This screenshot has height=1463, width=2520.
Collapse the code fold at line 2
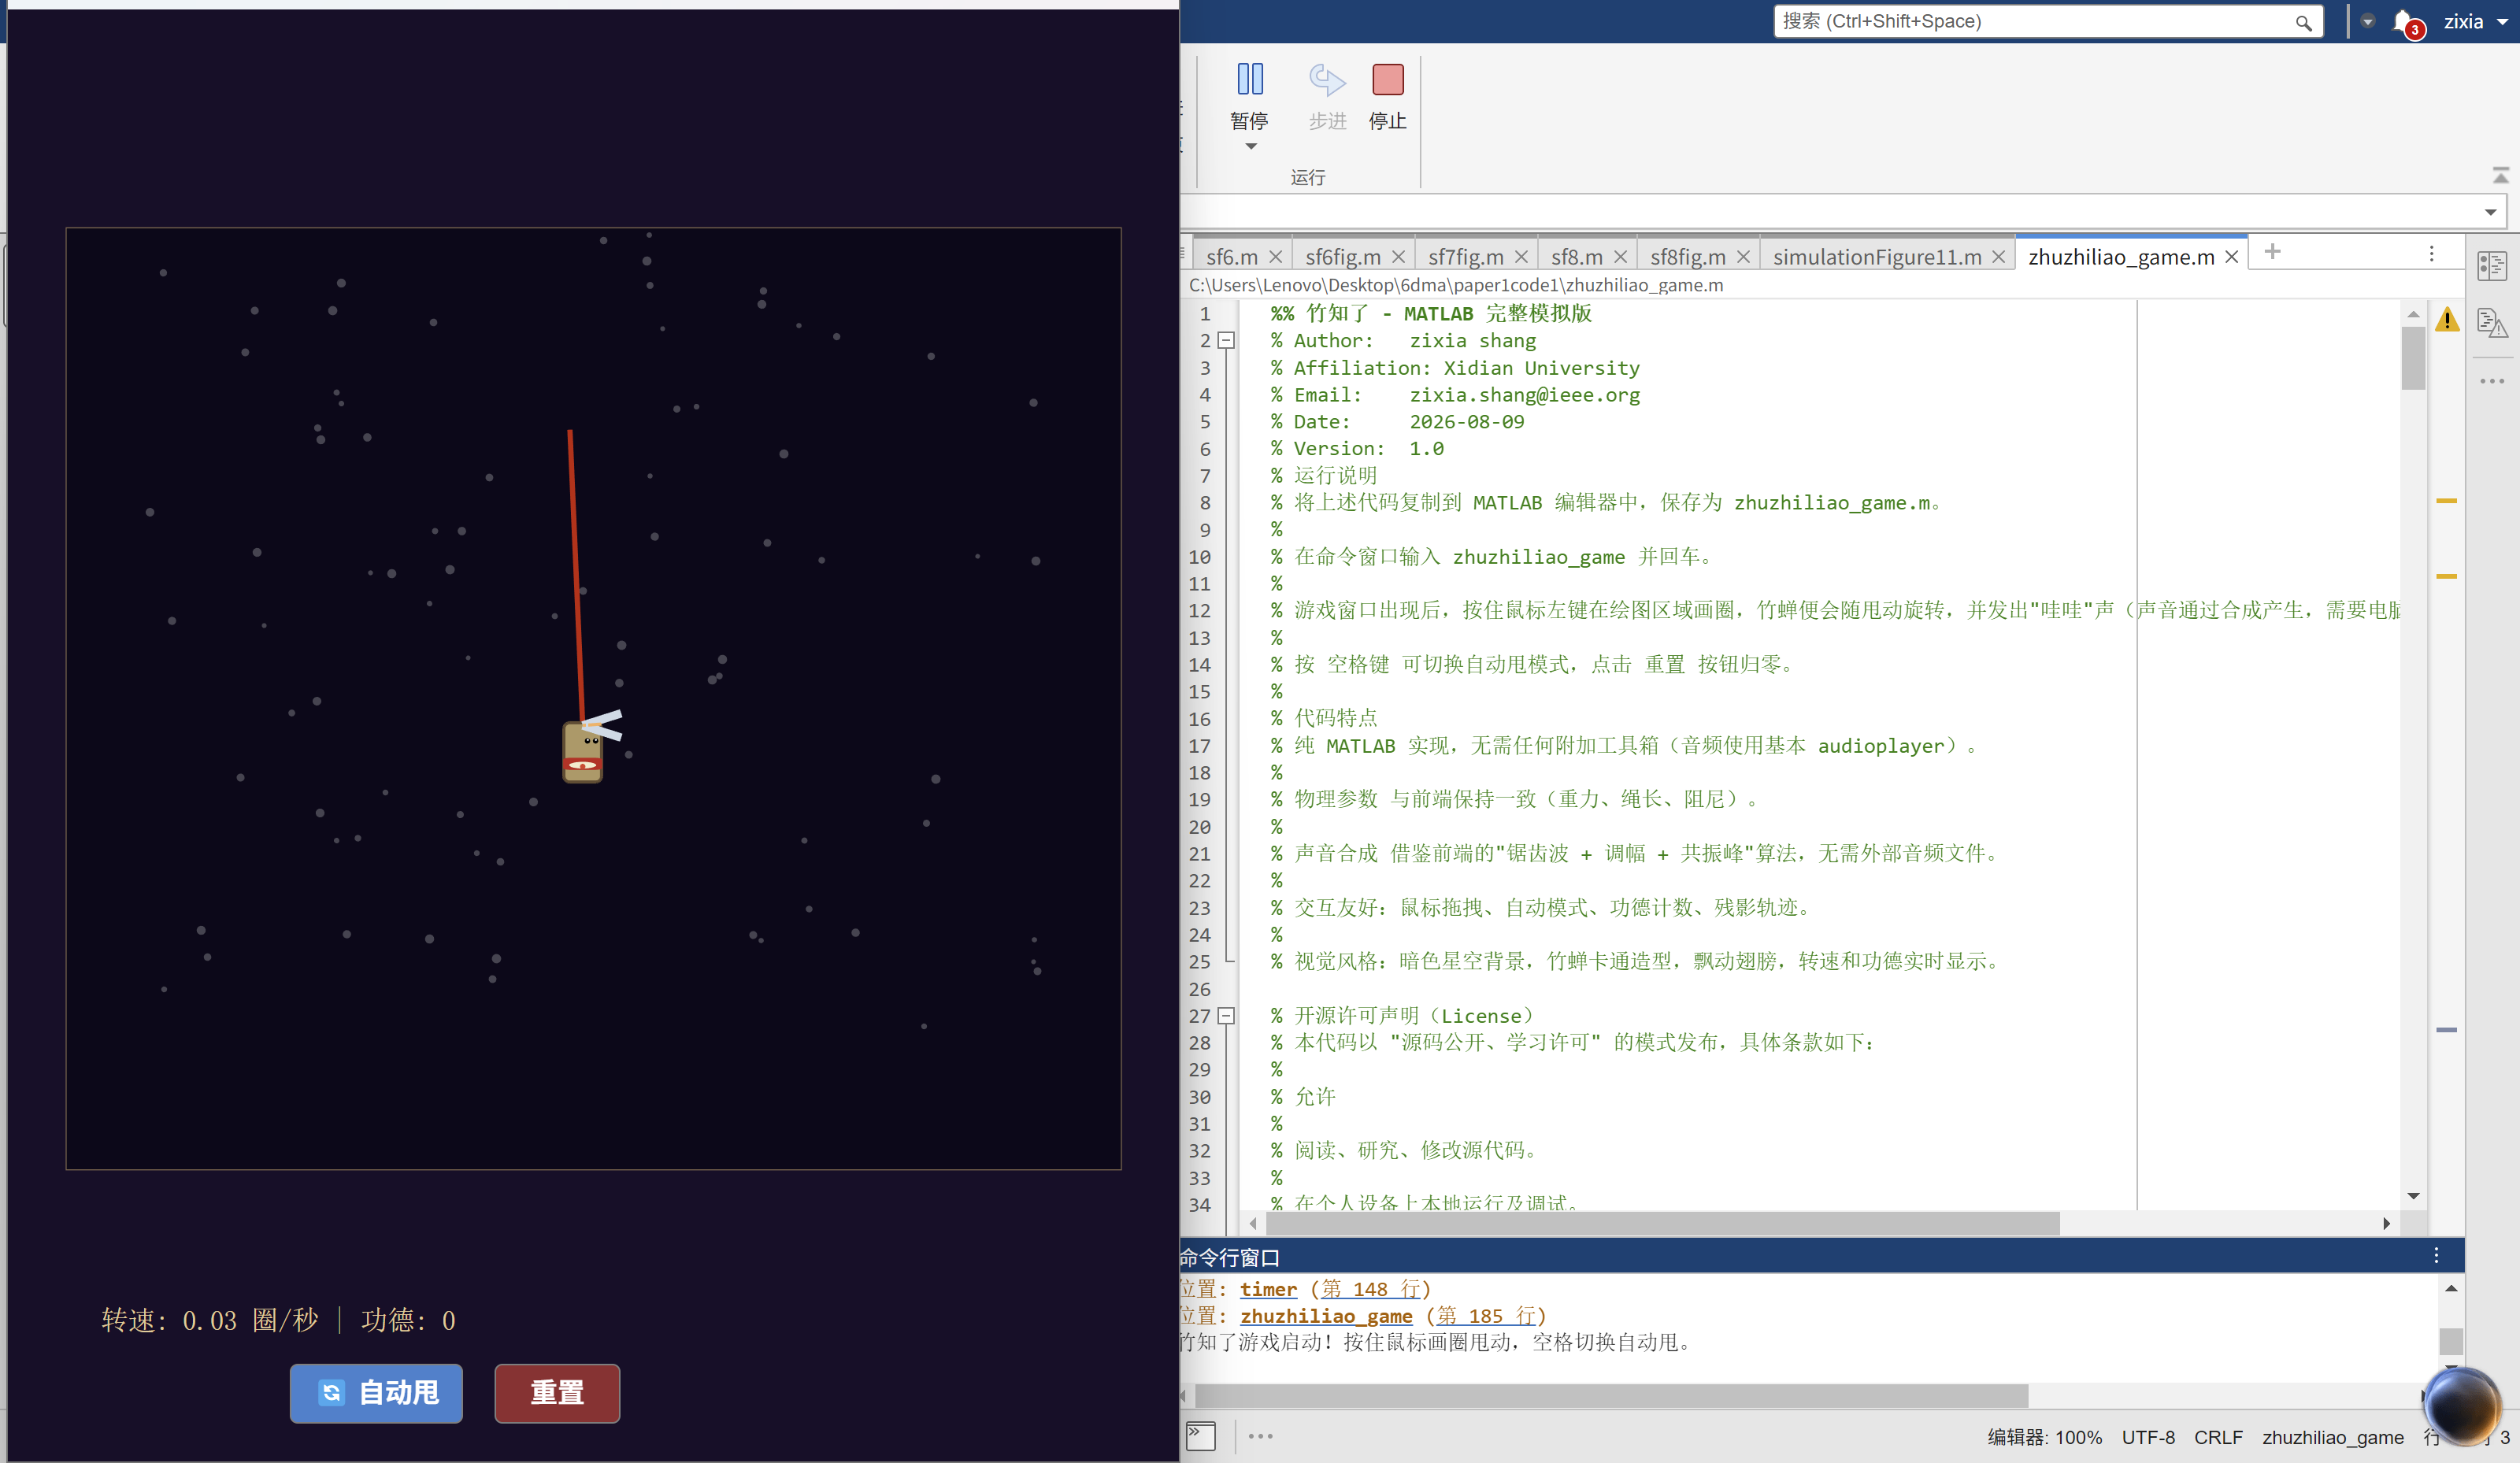tap(1226, 341)
